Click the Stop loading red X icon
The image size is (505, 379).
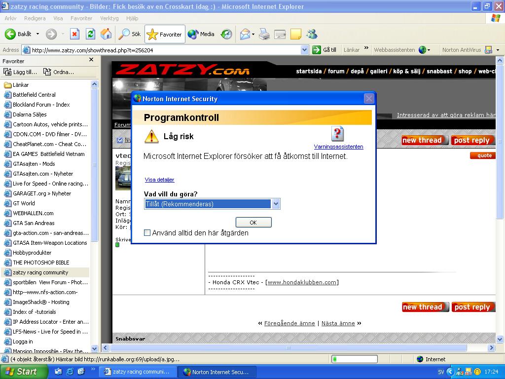click(x=75, y=34)
